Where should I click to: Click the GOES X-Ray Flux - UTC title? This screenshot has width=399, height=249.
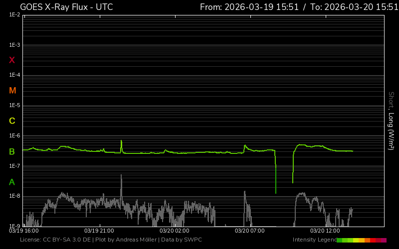coord(66,7)
